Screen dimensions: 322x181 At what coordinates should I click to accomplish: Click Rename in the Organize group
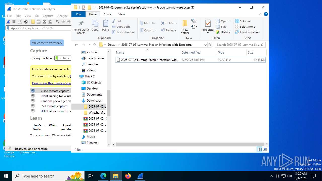[x=168, y=30]
